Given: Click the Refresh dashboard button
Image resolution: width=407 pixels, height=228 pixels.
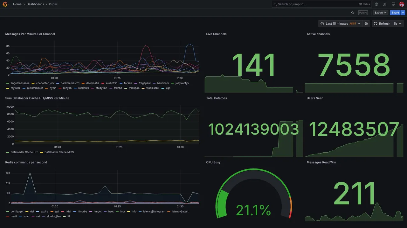Looking at the screenshot, I should [x=382, y=24].
